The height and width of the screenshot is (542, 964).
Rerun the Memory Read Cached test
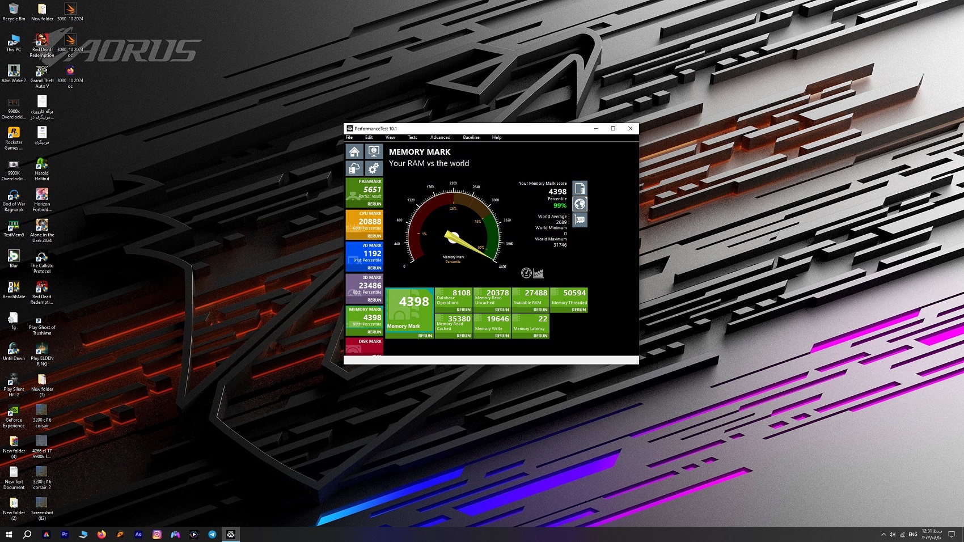(463, 336)
